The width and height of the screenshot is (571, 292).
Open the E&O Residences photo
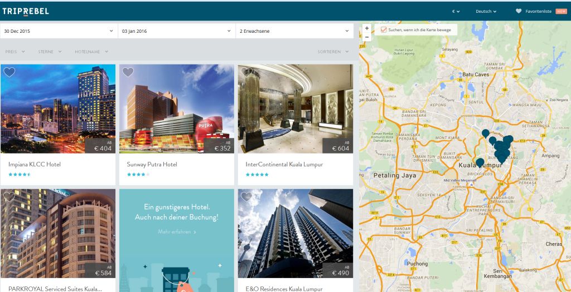point(296,233)
